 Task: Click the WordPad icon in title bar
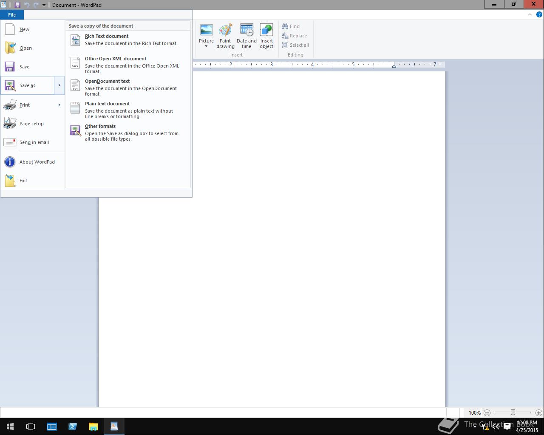tap(3, 5)
